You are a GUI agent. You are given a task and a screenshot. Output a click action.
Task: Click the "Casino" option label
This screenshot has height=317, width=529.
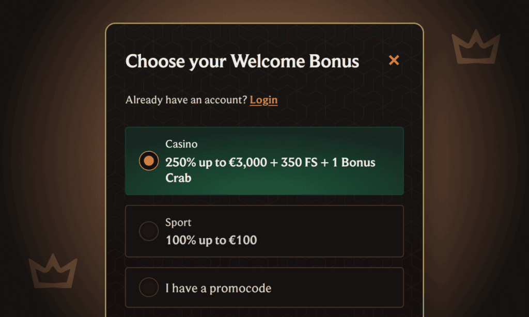[x=181, y=144]
